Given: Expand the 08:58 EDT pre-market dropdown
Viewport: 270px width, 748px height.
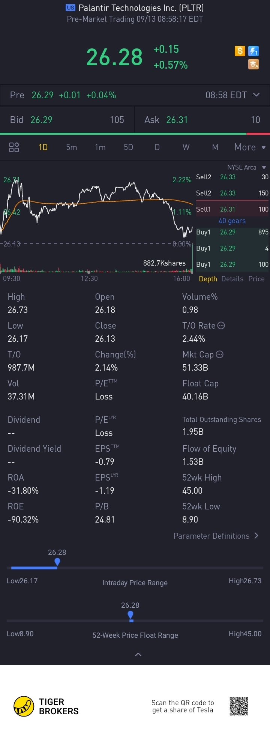Looking at the screenshot, I should point(256,95).
